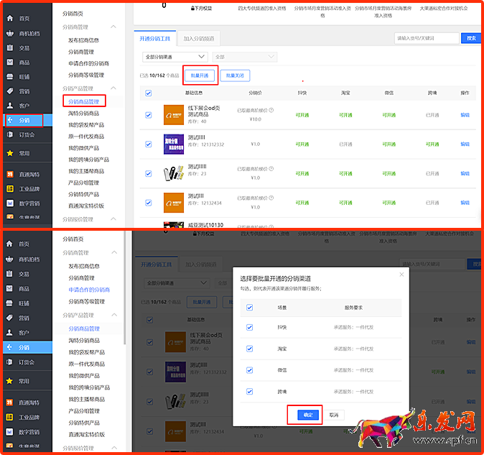
Task: Click 工业品牌 yellow icon in lower screenshot
Action: tap(9, 417)
